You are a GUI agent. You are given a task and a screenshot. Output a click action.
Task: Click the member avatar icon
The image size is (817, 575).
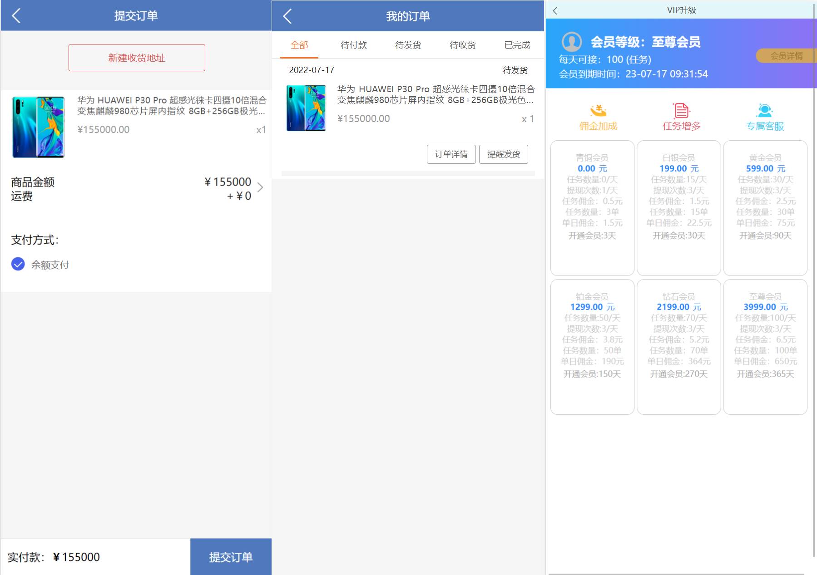[571, 42]
